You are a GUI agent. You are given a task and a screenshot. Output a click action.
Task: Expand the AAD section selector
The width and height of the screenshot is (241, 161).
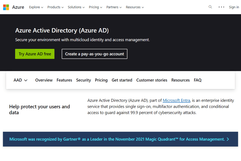20,80
